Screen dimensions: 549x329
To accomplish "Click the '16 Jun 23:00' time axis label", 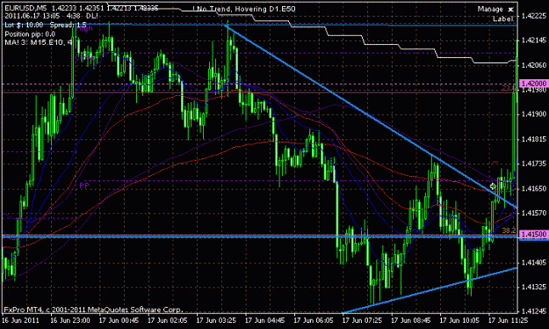I will point(70,320).
